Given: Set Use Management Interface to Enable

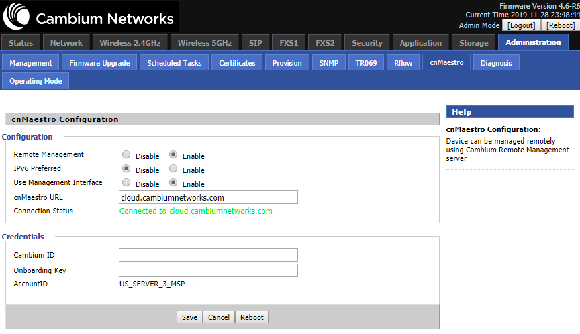Looking at the screenshot, I should coord(173,182).
